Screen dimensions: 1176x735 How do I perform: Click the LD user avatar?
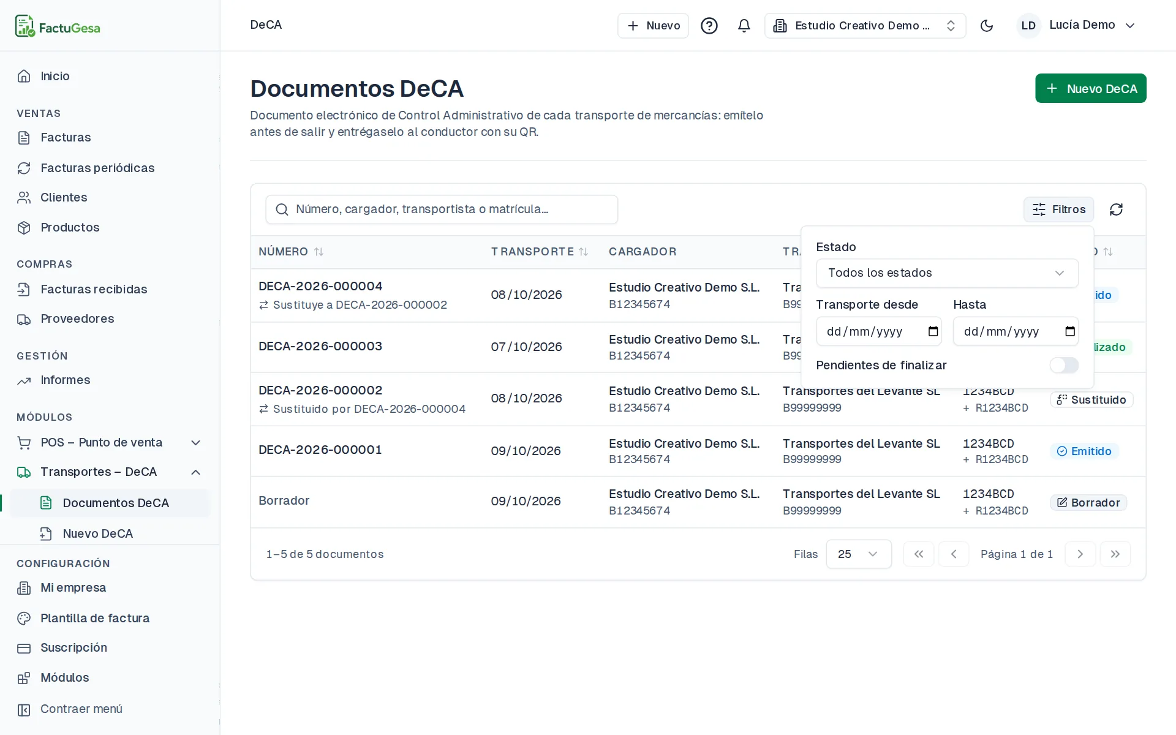[x=1028, y=26]
